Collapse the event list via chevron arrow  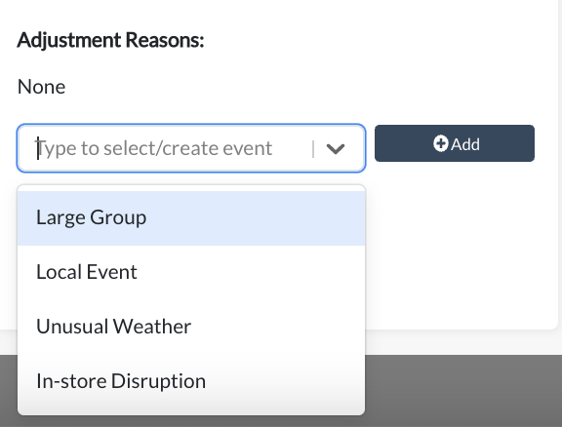336,148
